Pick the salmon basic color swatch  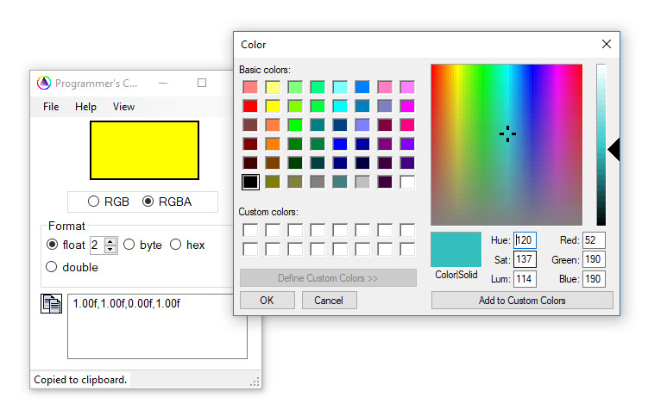[250, 87]
